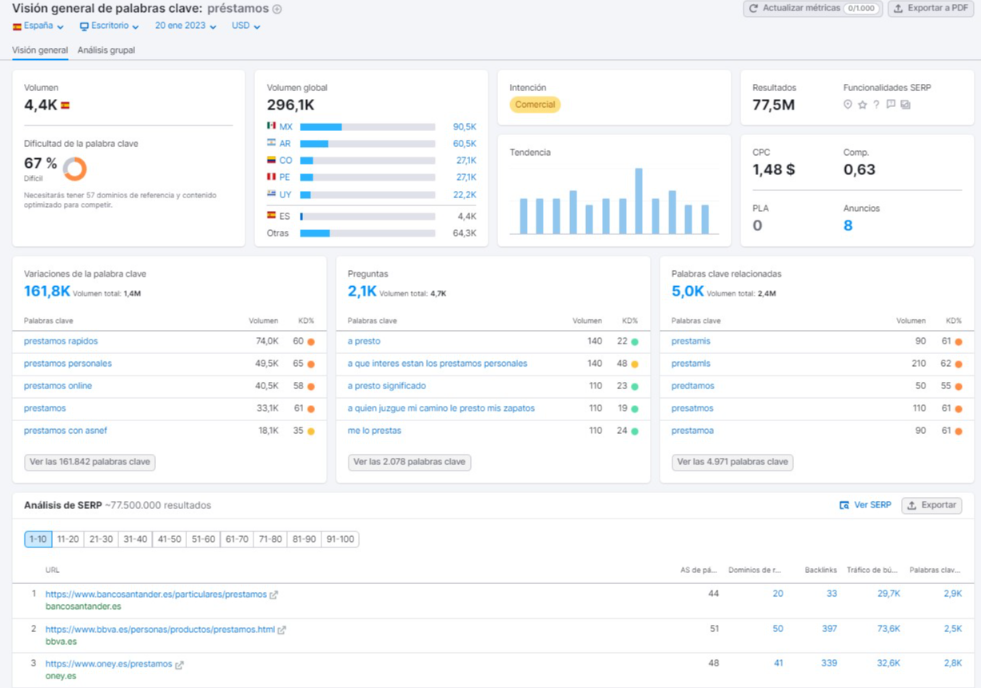The width and height of the screenshot is (981, 688).
Task: Open AR global volume link
Action: click(x=285, y=144)
